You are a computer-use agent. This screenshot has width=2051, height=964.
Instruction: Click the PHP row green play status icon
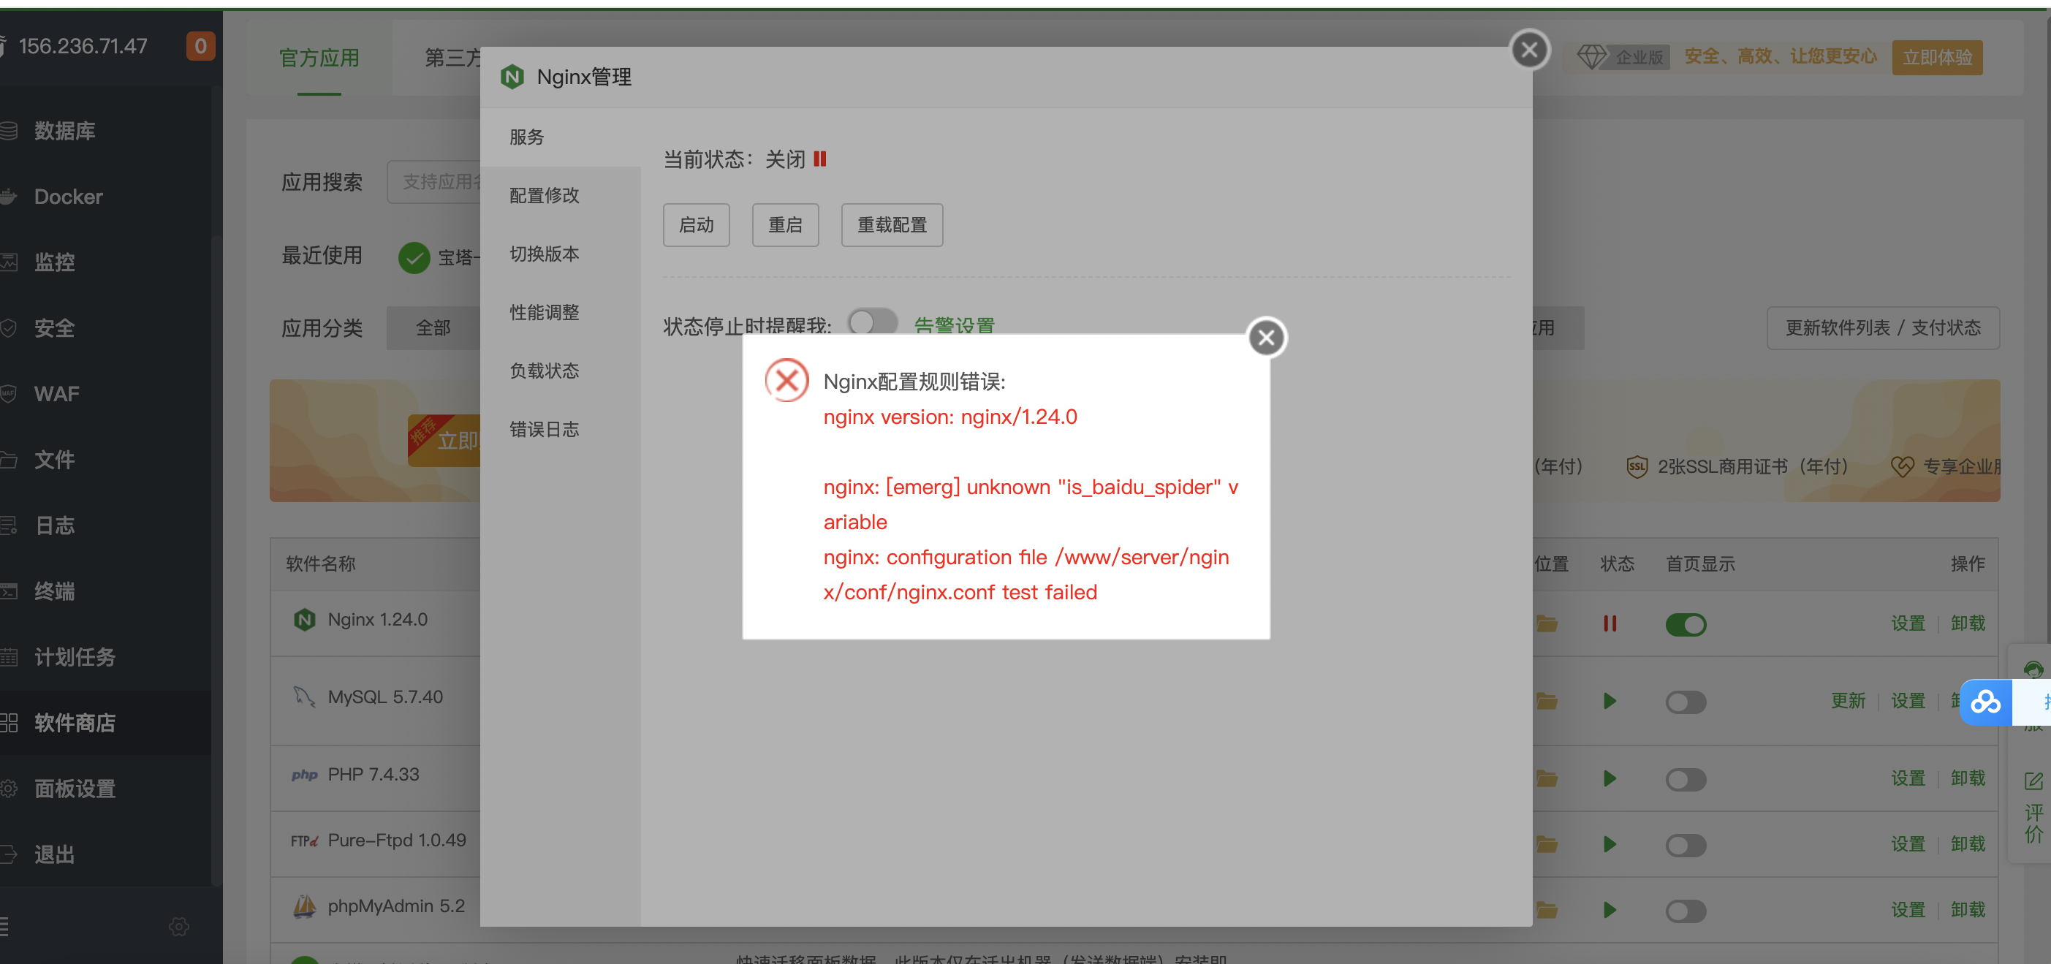pyautogui.click(x=1609, y=778)
